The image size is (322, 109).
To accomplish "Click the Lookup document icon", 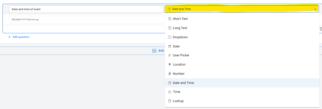I will (x=170, y=101).
